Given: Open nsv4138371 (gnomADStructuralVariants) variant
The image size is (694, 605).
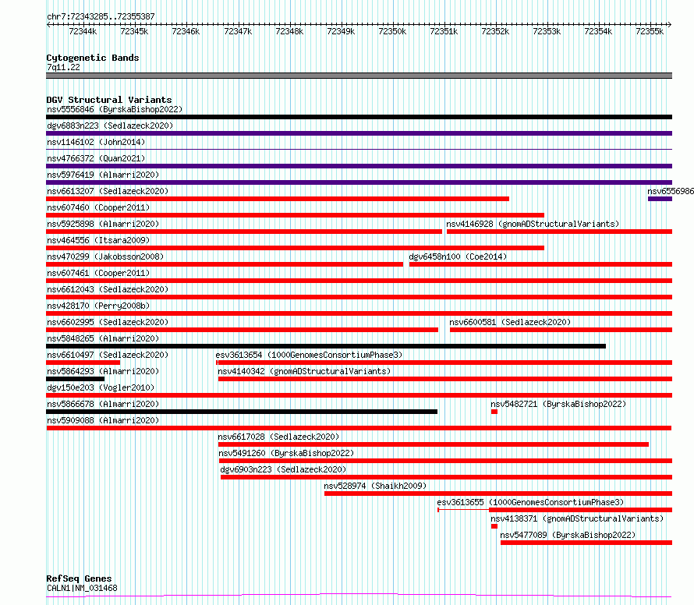Looking at the screenshot, I should [x=577, y=518].
